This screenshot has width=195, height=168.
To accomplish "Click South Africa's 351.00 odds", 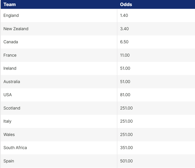I will [126, 148].
